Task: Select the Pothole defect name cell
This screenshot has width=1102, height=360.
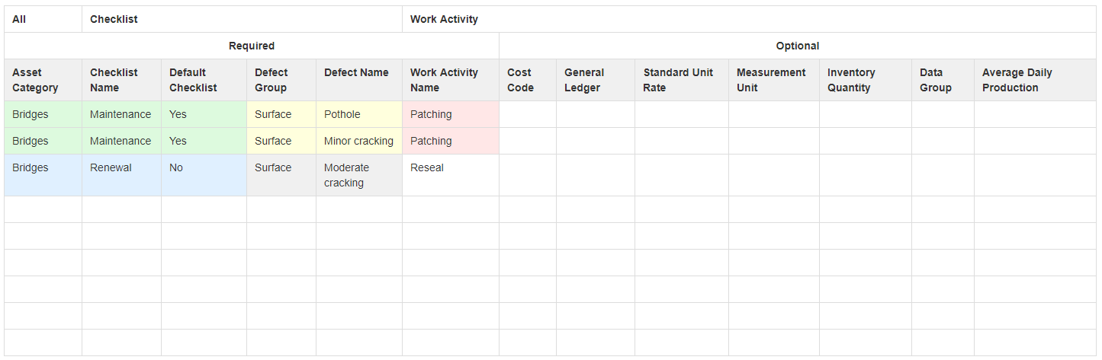Action: [358, 114]
